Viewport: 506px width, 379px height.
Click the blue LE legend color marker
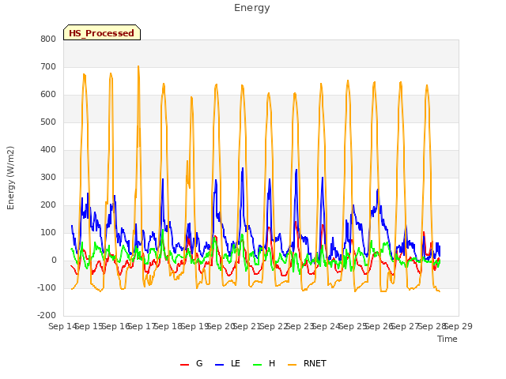220,365
